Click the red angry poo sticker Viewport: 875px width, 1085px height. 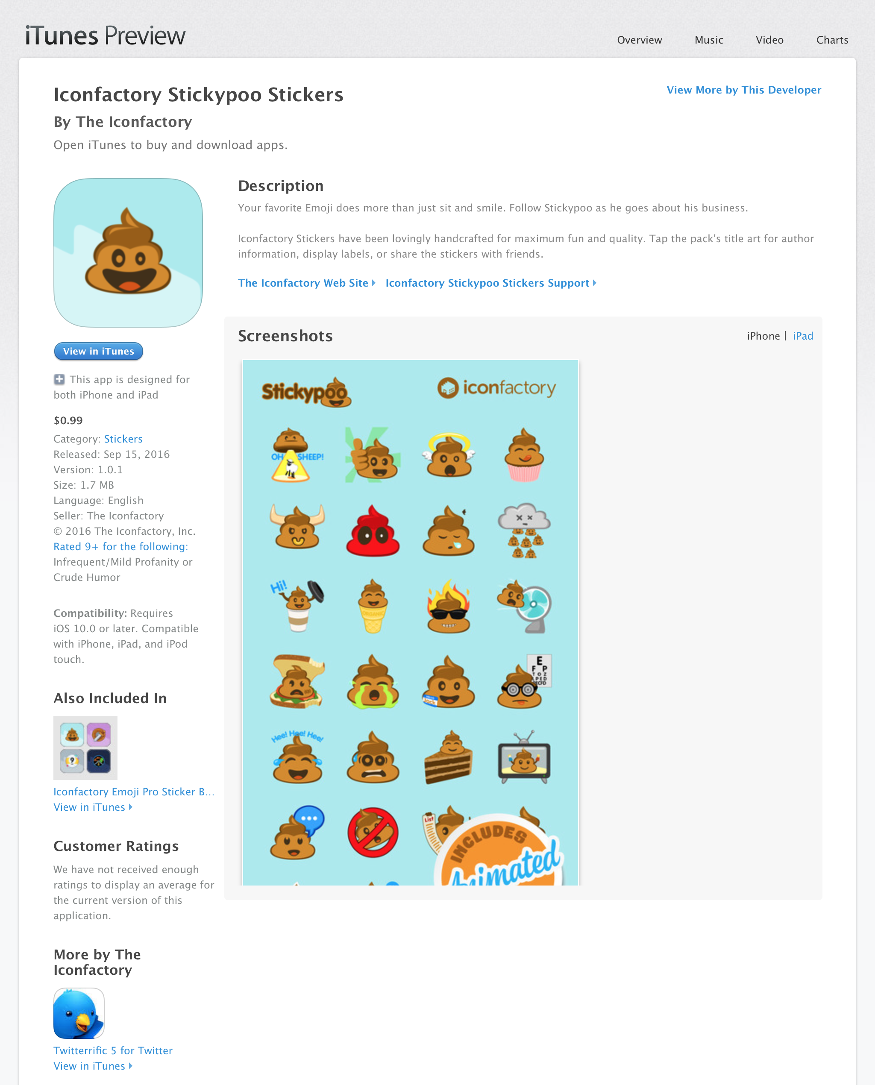(373, 531)
